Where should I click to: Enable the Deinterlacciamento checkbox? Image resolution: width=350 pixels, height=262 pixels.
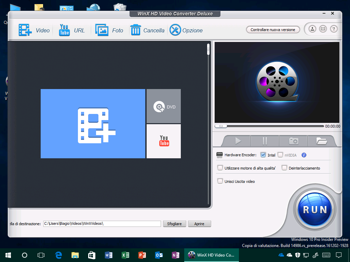pyautogui.click(x=284, y=168)
